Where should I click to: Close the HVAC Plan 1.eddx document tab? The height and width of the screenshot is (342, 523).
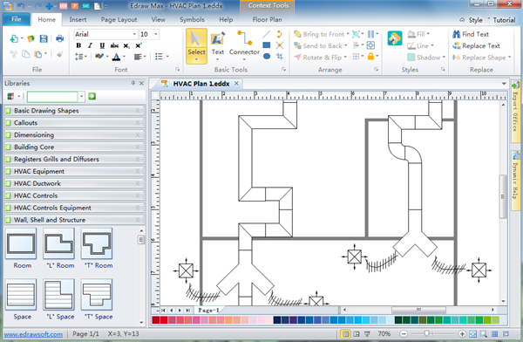point(236,84)
